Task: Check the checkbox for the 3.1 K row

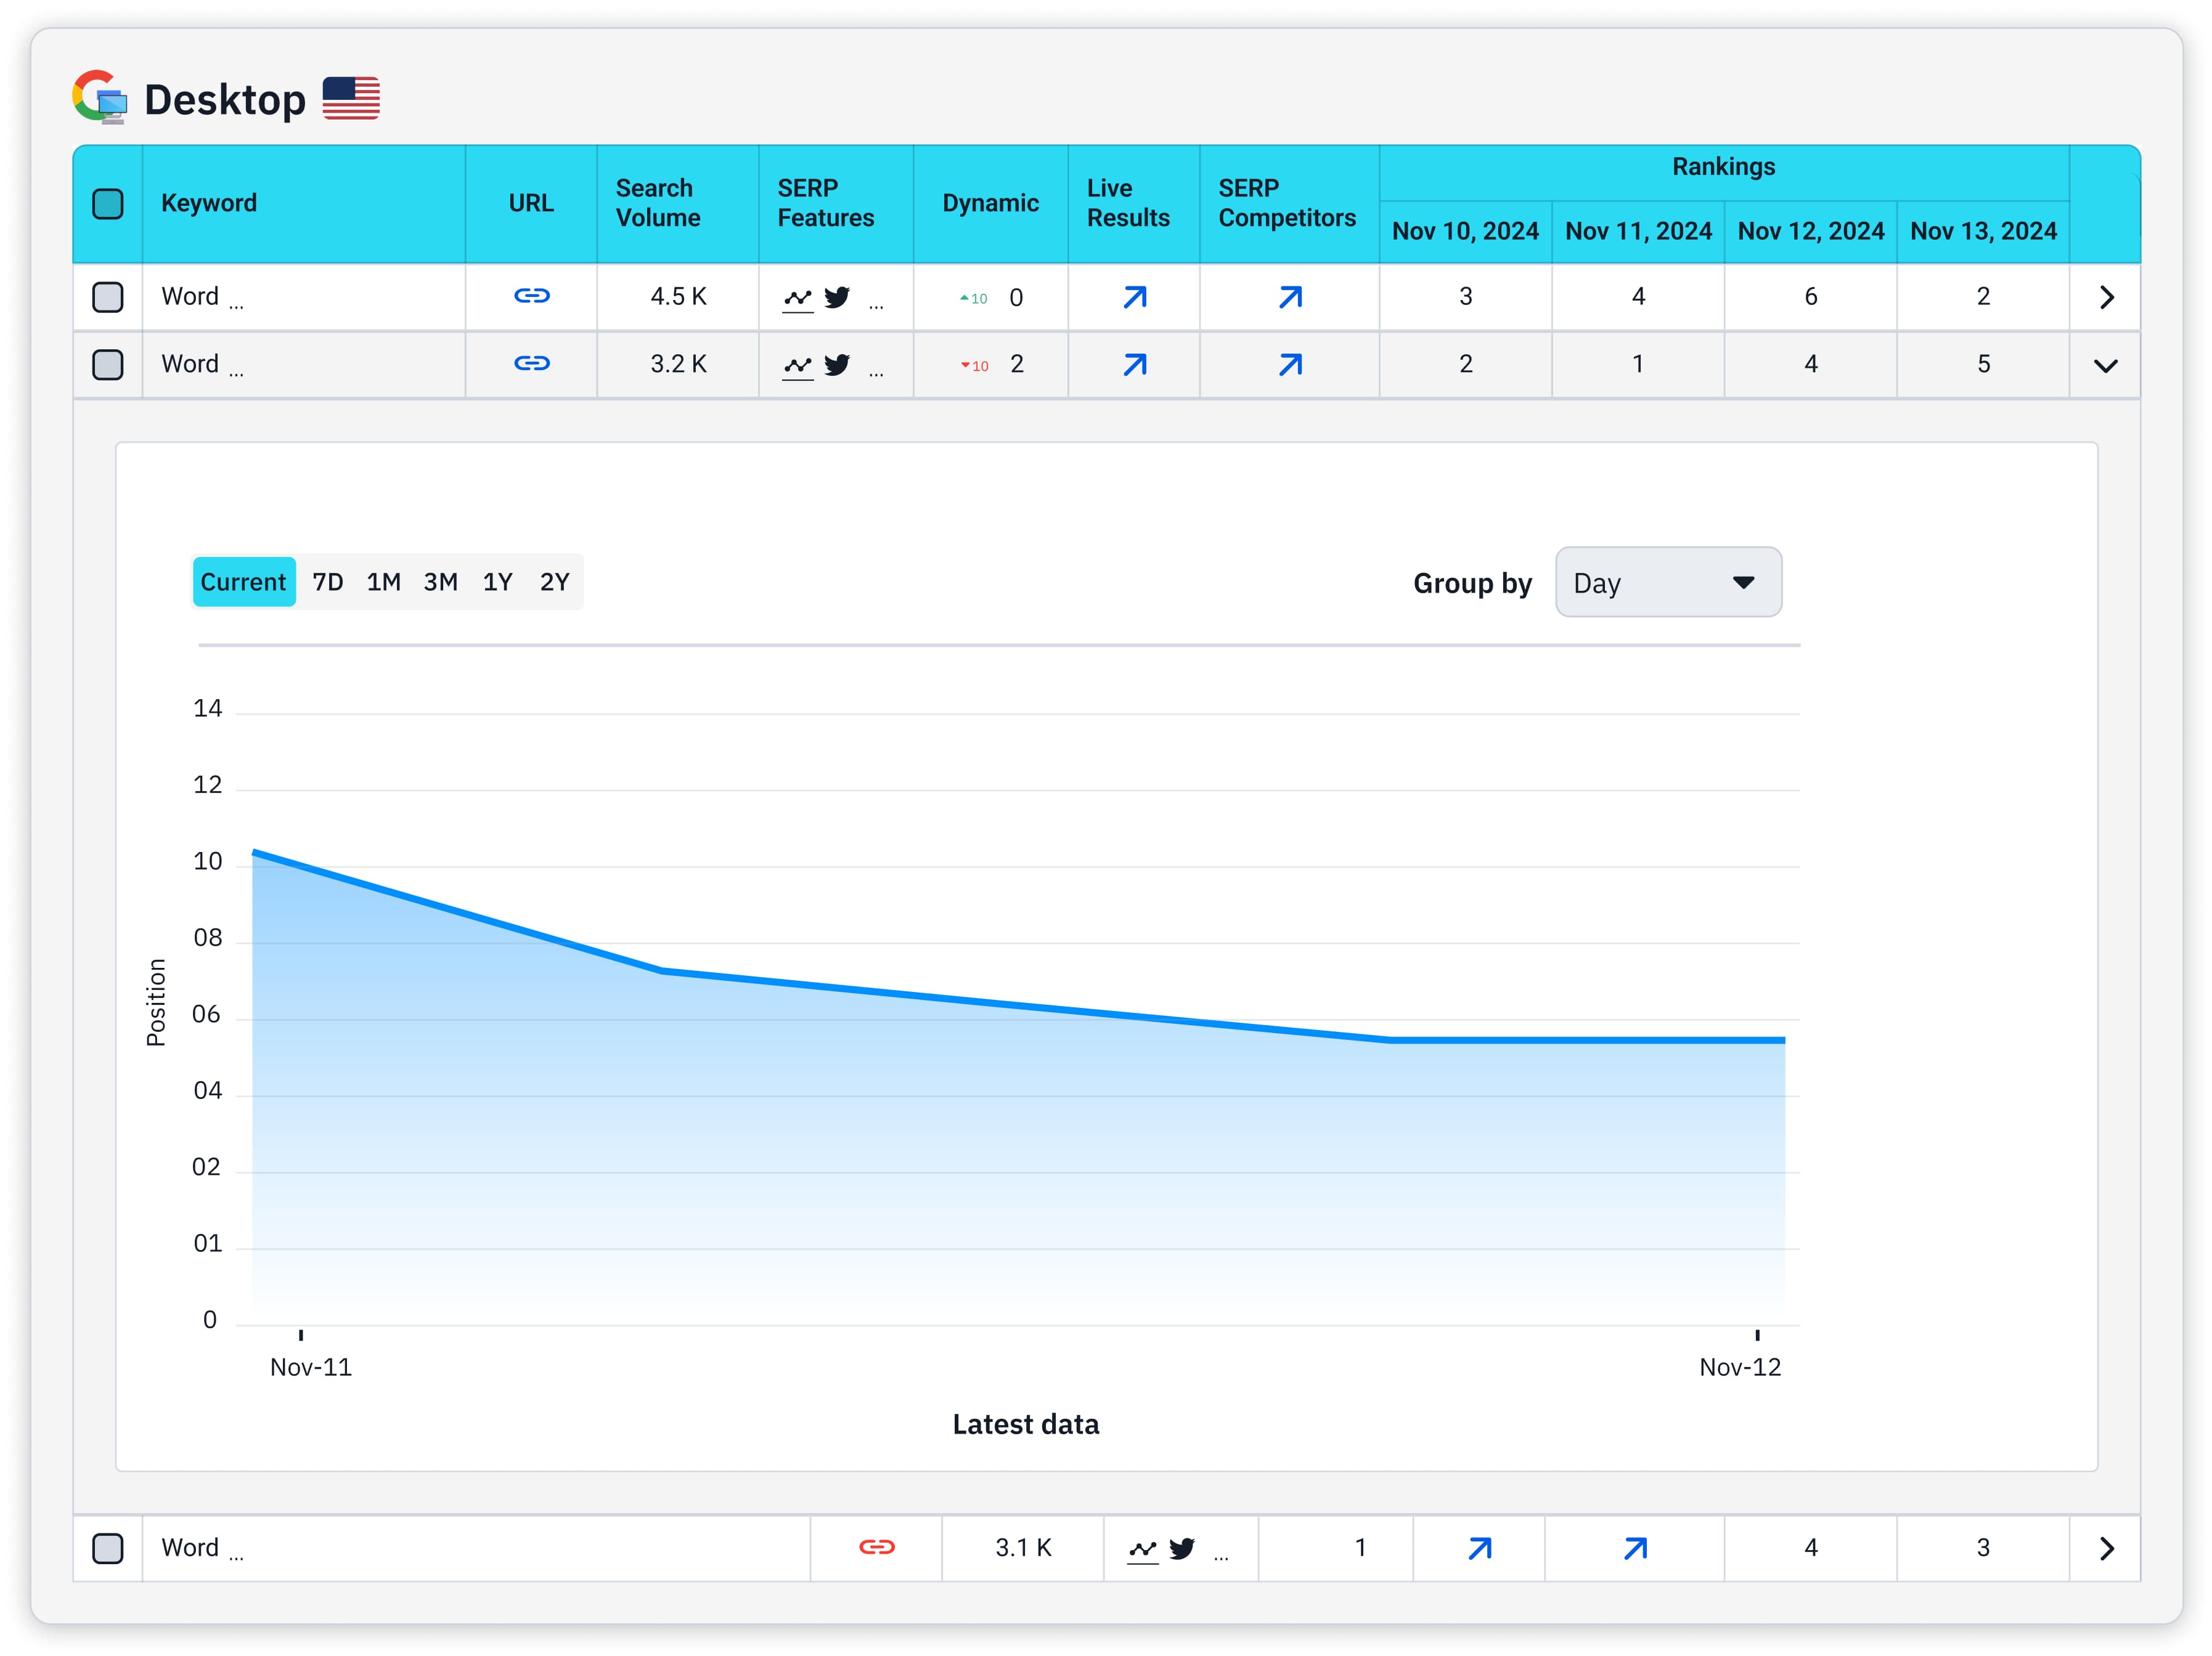Action: [108, 1548]
